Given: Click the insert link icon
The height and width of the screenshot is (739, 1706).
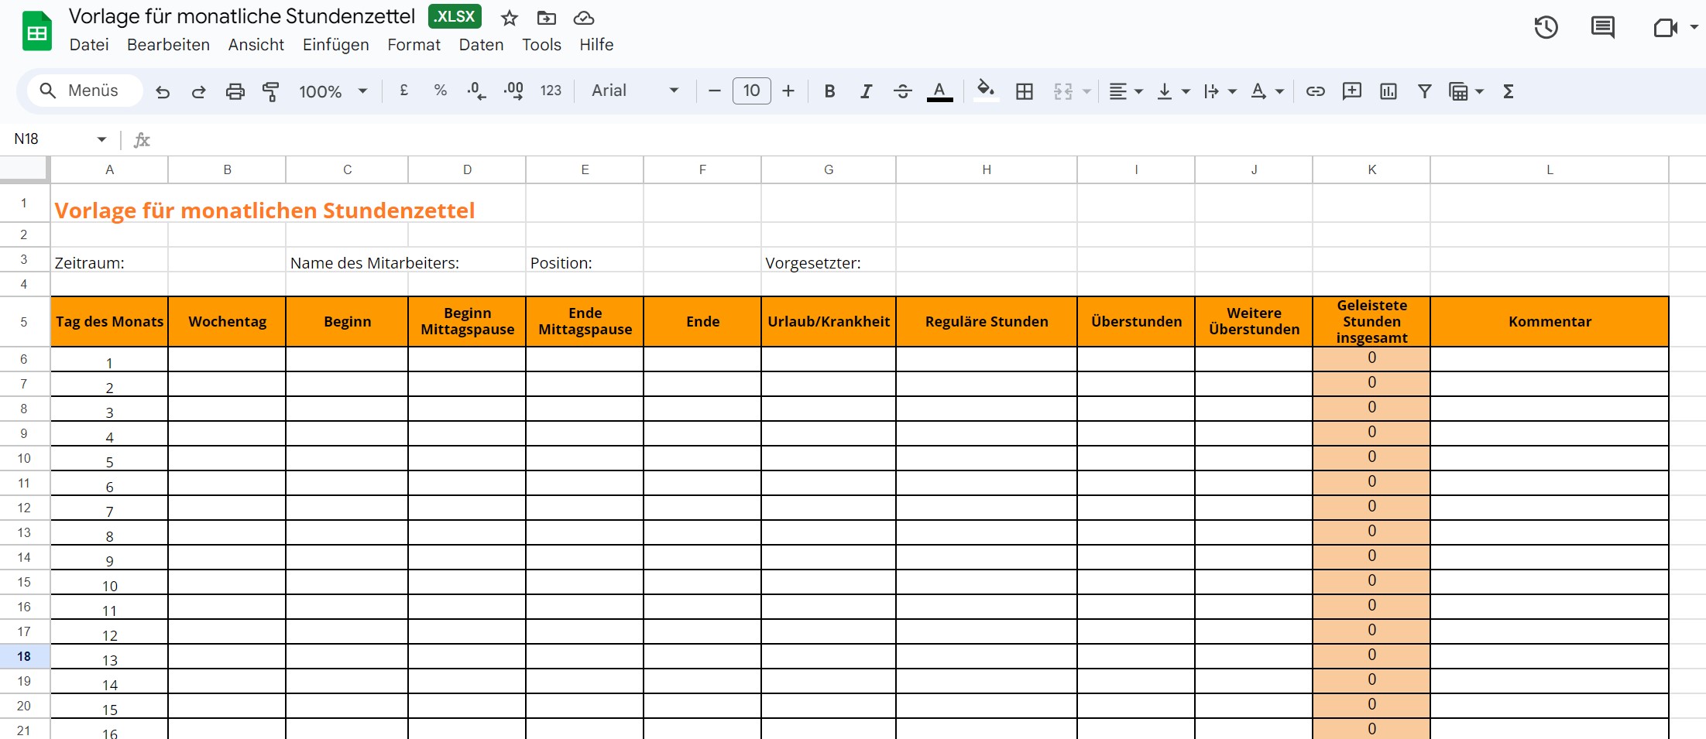Looking at the screenshot, I should pos(1315,91).
